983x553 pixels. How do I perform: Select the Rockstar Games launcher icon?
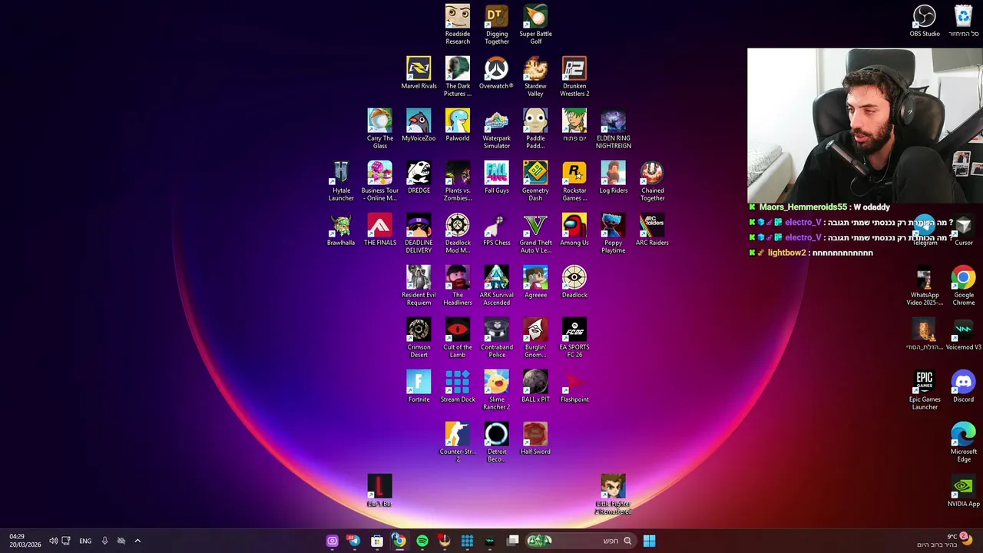[574, 181]
